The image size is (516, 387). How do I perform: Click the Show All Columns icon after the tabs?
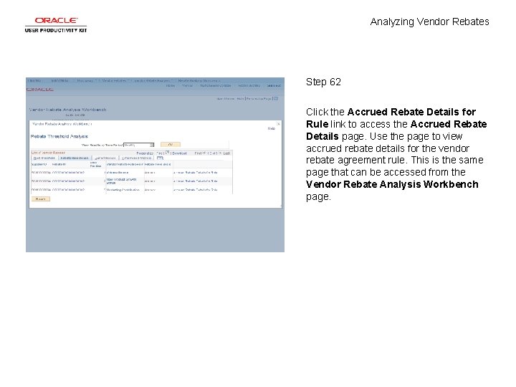point(160,158)
